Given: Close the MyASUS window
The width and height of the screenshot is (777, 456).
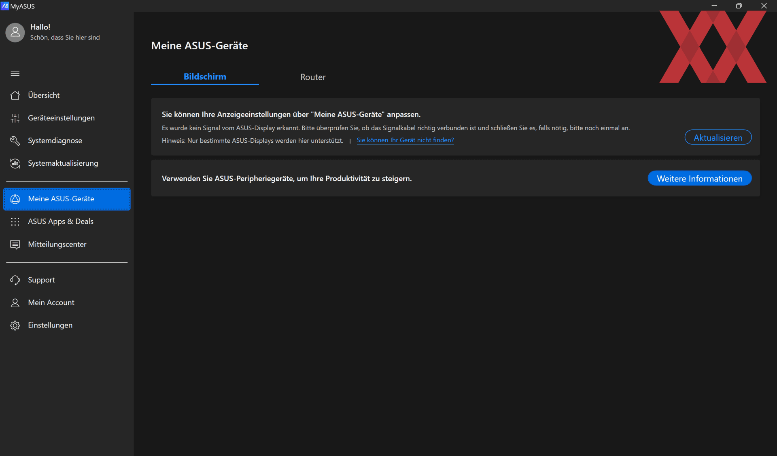Looking at the screenshot, I should point(764,6).
